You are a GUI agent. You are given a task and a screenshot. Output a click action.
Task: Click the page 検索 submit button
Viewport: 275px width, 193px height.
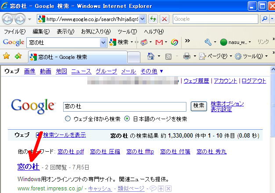coord(199,106)
